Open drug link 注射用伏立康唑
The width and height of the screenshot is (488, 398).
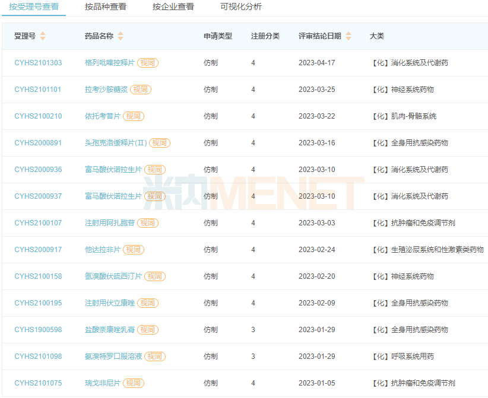(x=110, y=303)
